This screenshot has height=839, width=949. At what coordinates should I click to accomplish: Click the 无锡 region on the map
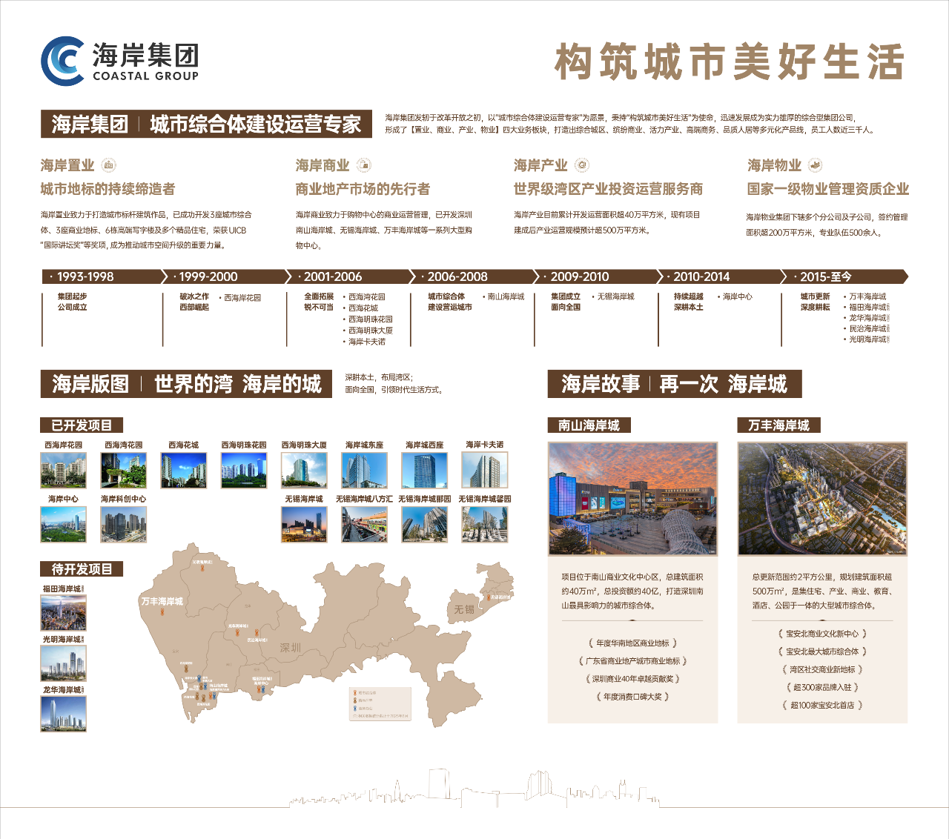464,609
